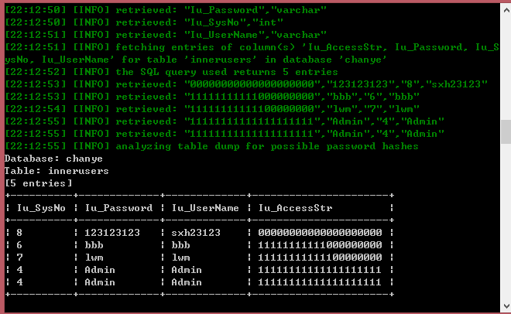Click the retrieved "Iu_SysNo","int" log line
The height and width of the screenshot is (314, 511).
click(144, 22)
